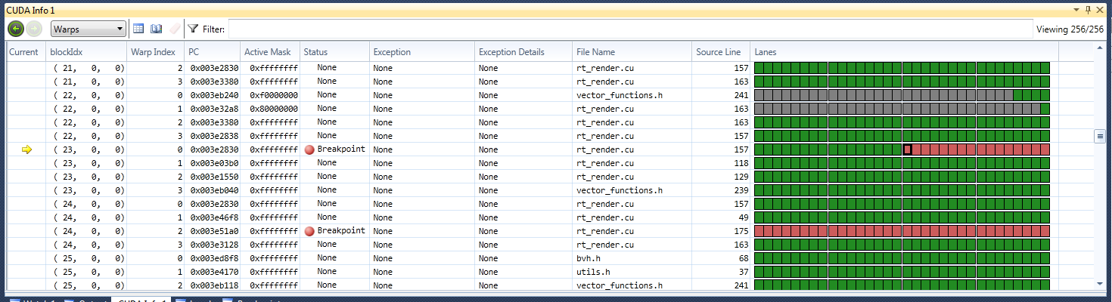Select the vector_functions.h row at line 239
1112x302 pixels.
coord(619,190)
